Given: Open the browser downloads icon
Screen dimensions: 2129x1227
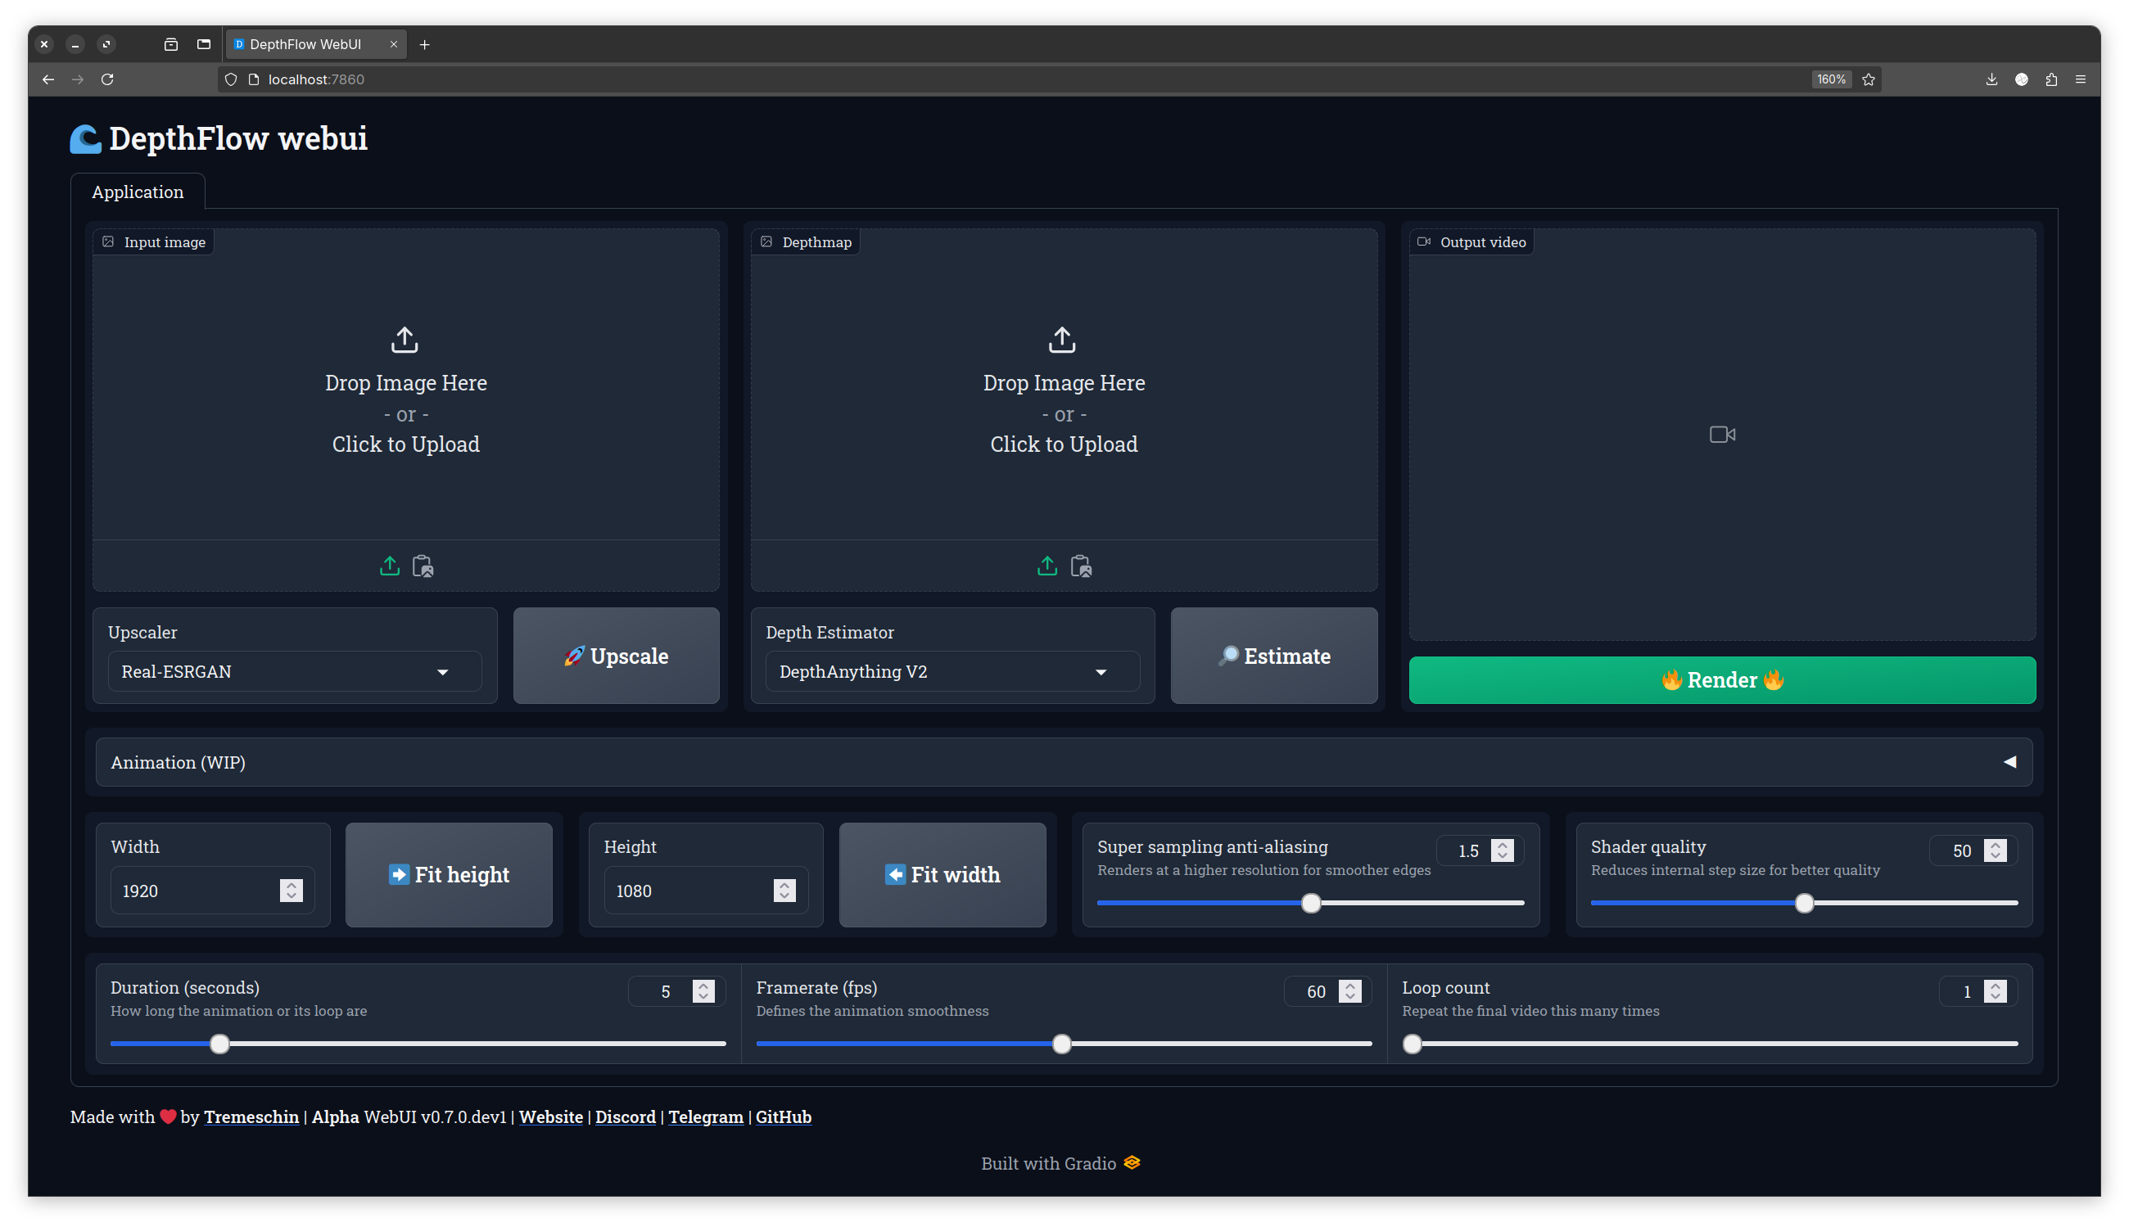Looking at the screenshot, I should 1991,79.
